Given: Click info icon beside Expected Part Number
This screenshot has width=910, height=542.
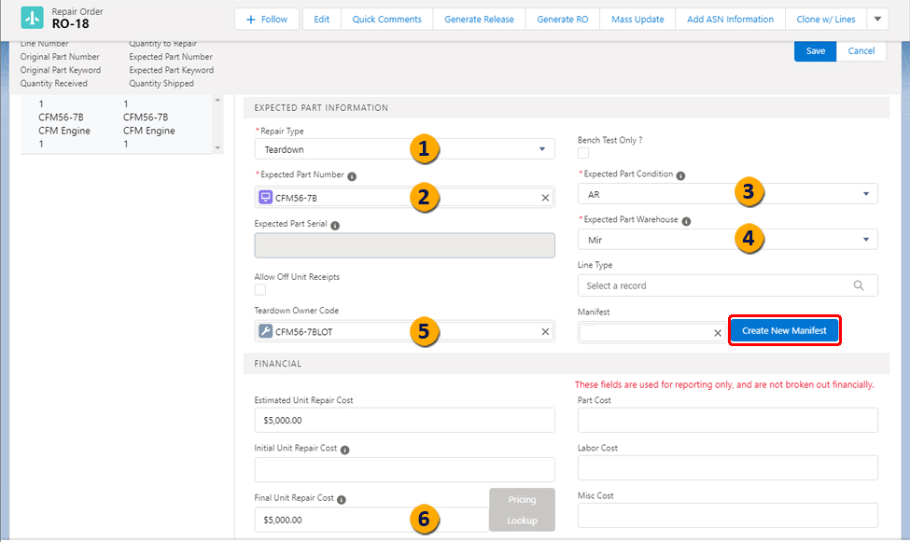Looking at the screenshot, I should pyautogui.click(x=351, y=175).
